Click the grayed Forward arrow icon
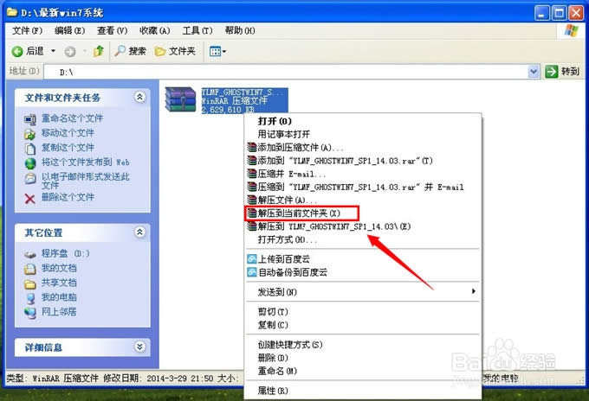 click(70, 51)
